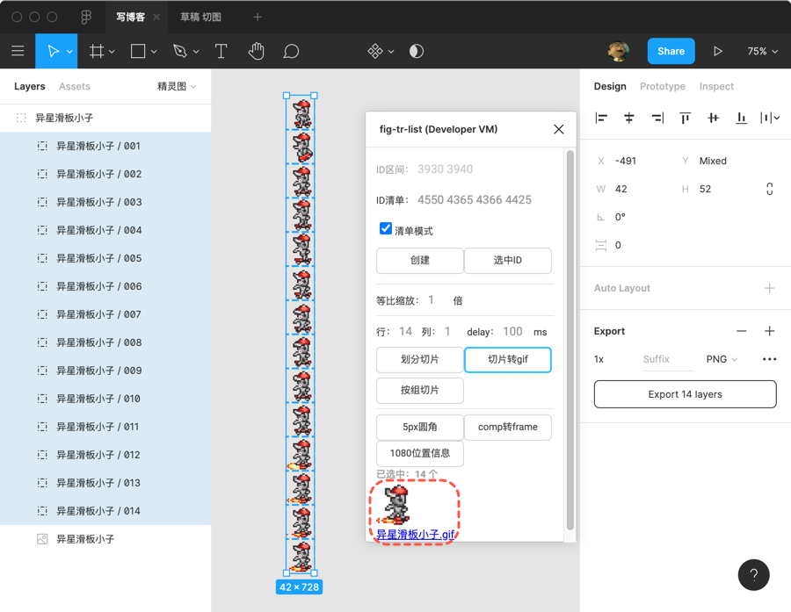The width and height of the screenshot is (791, 612).
Task: Select the Pen tool
Action: (180, 51)
